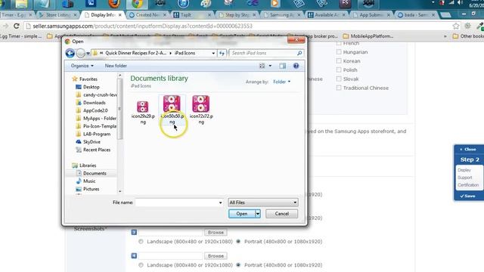Click iPad Icons in the path breadcrumb

point(185,53)
